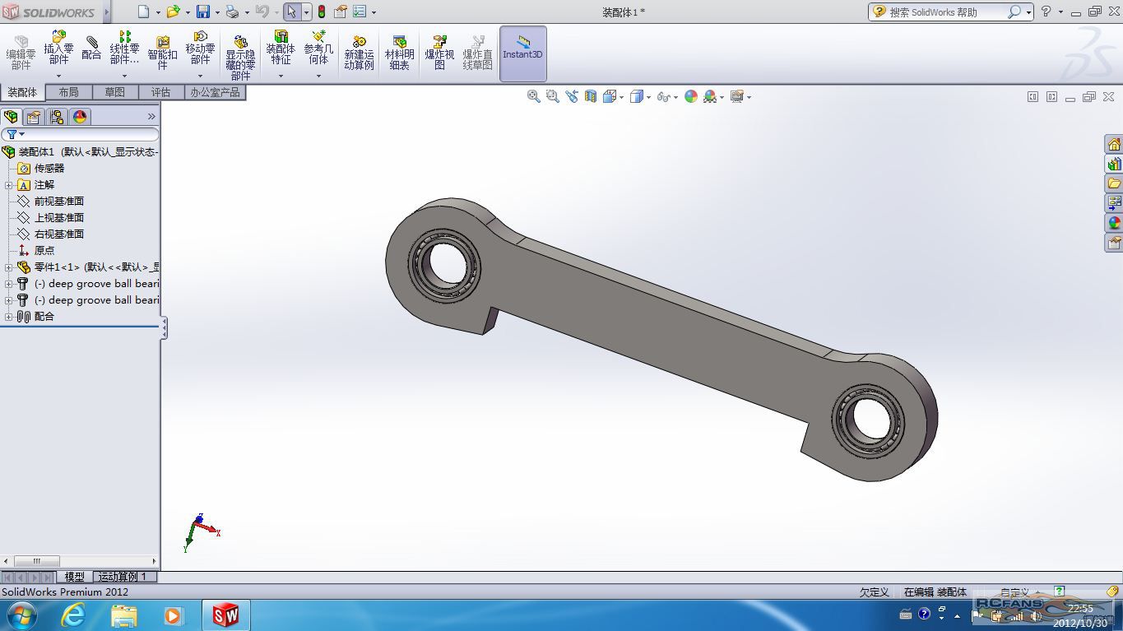This screenshot has width=1123, height=631.
Task: Expand the first deep groove ball bearing node
Action: click(x=9, y=284)
